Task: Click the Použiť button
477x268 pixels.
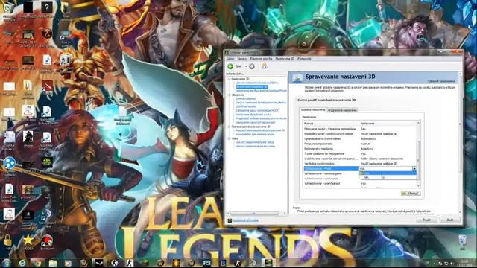Action: click(x=426, y=220)
